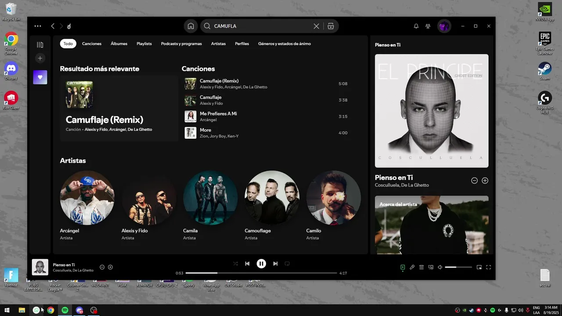Clear the CAMUFLA search text
562x316 pixels.
point(316,26)
